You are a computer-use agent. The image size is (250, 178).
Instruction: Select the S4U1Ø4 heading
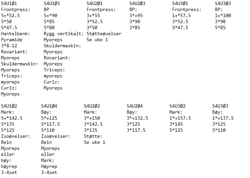pos(49,106)
